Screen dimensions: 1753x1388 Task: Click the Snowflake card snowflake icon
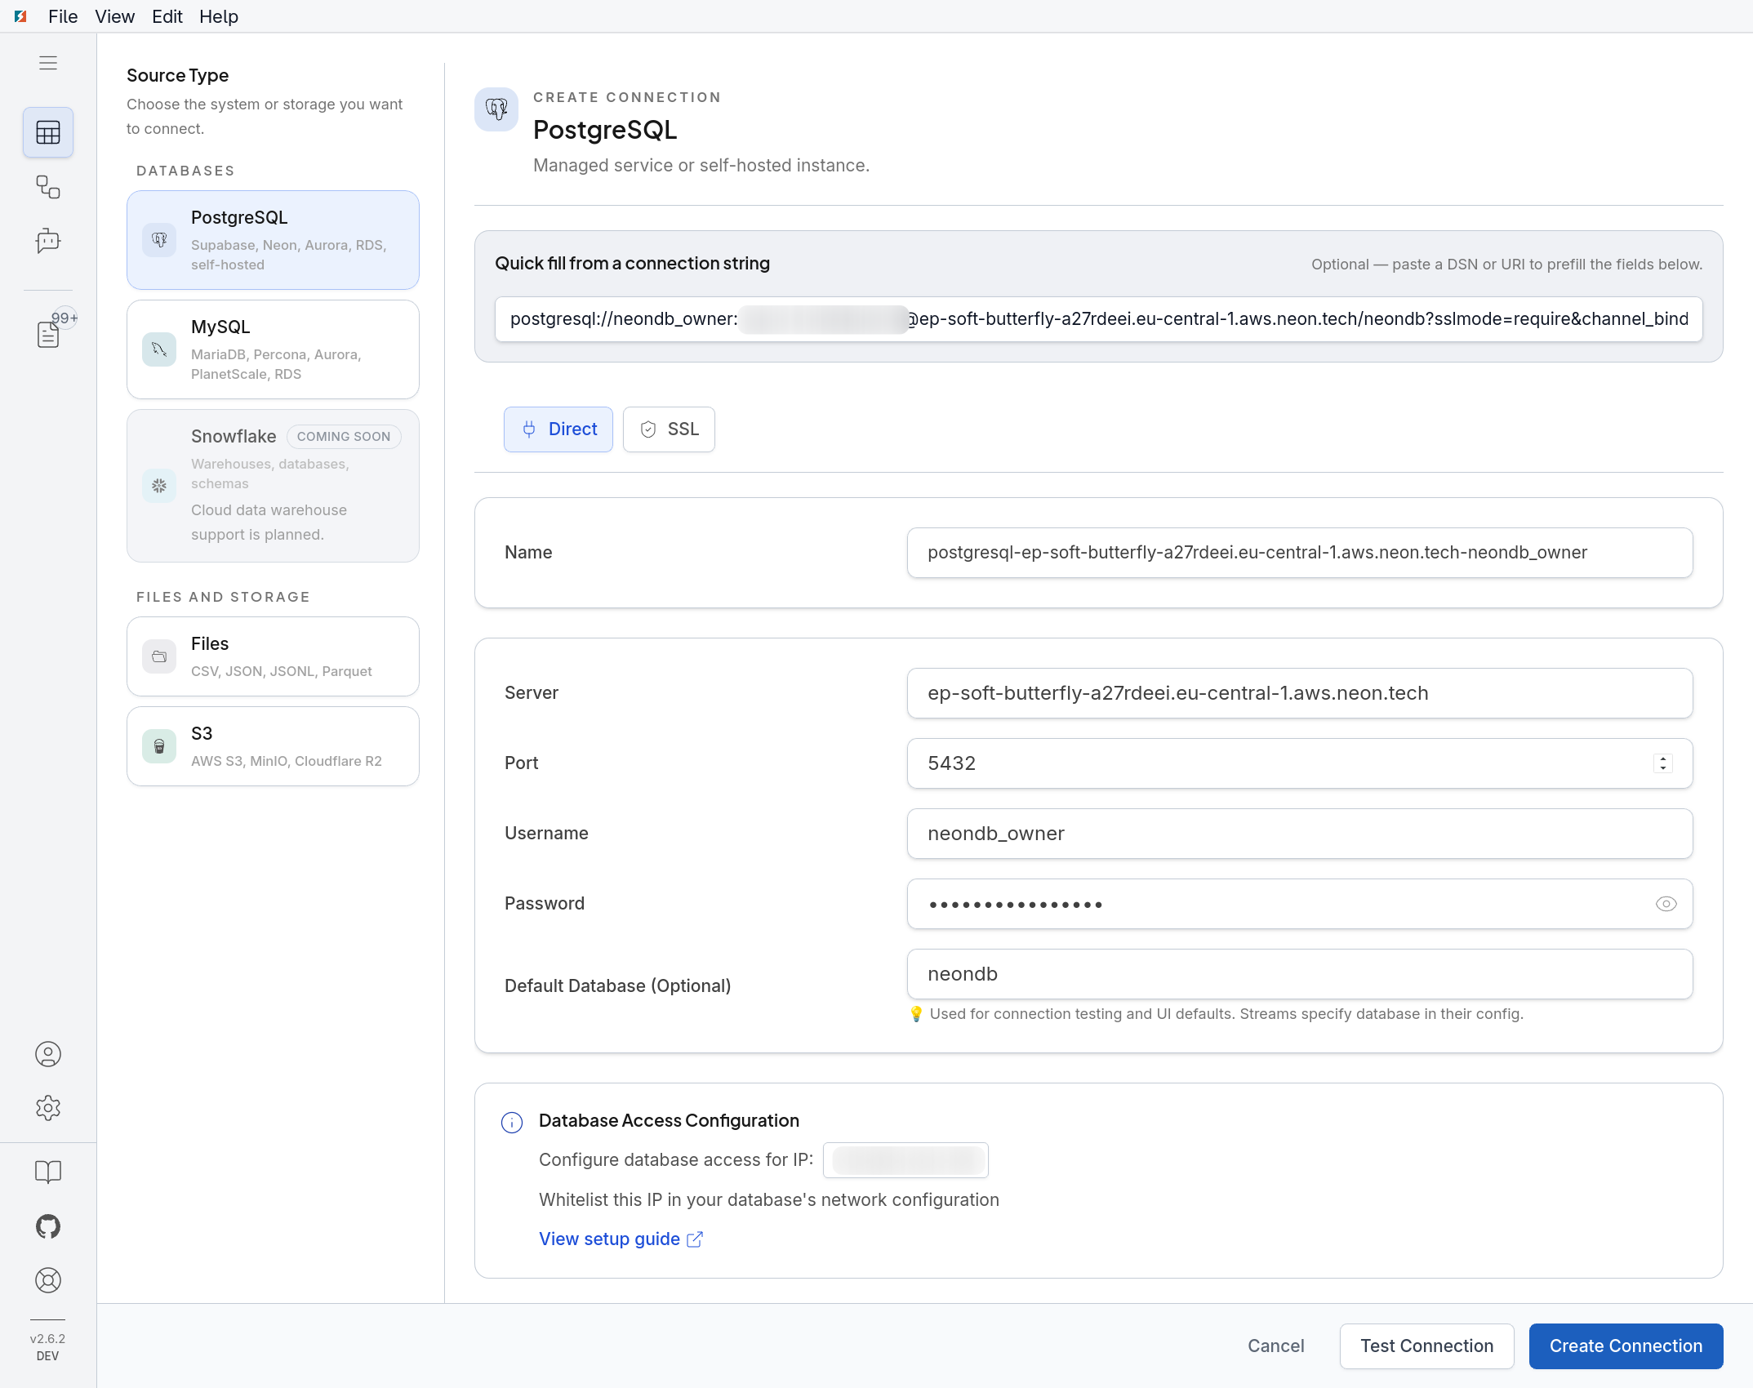(159, 486)
